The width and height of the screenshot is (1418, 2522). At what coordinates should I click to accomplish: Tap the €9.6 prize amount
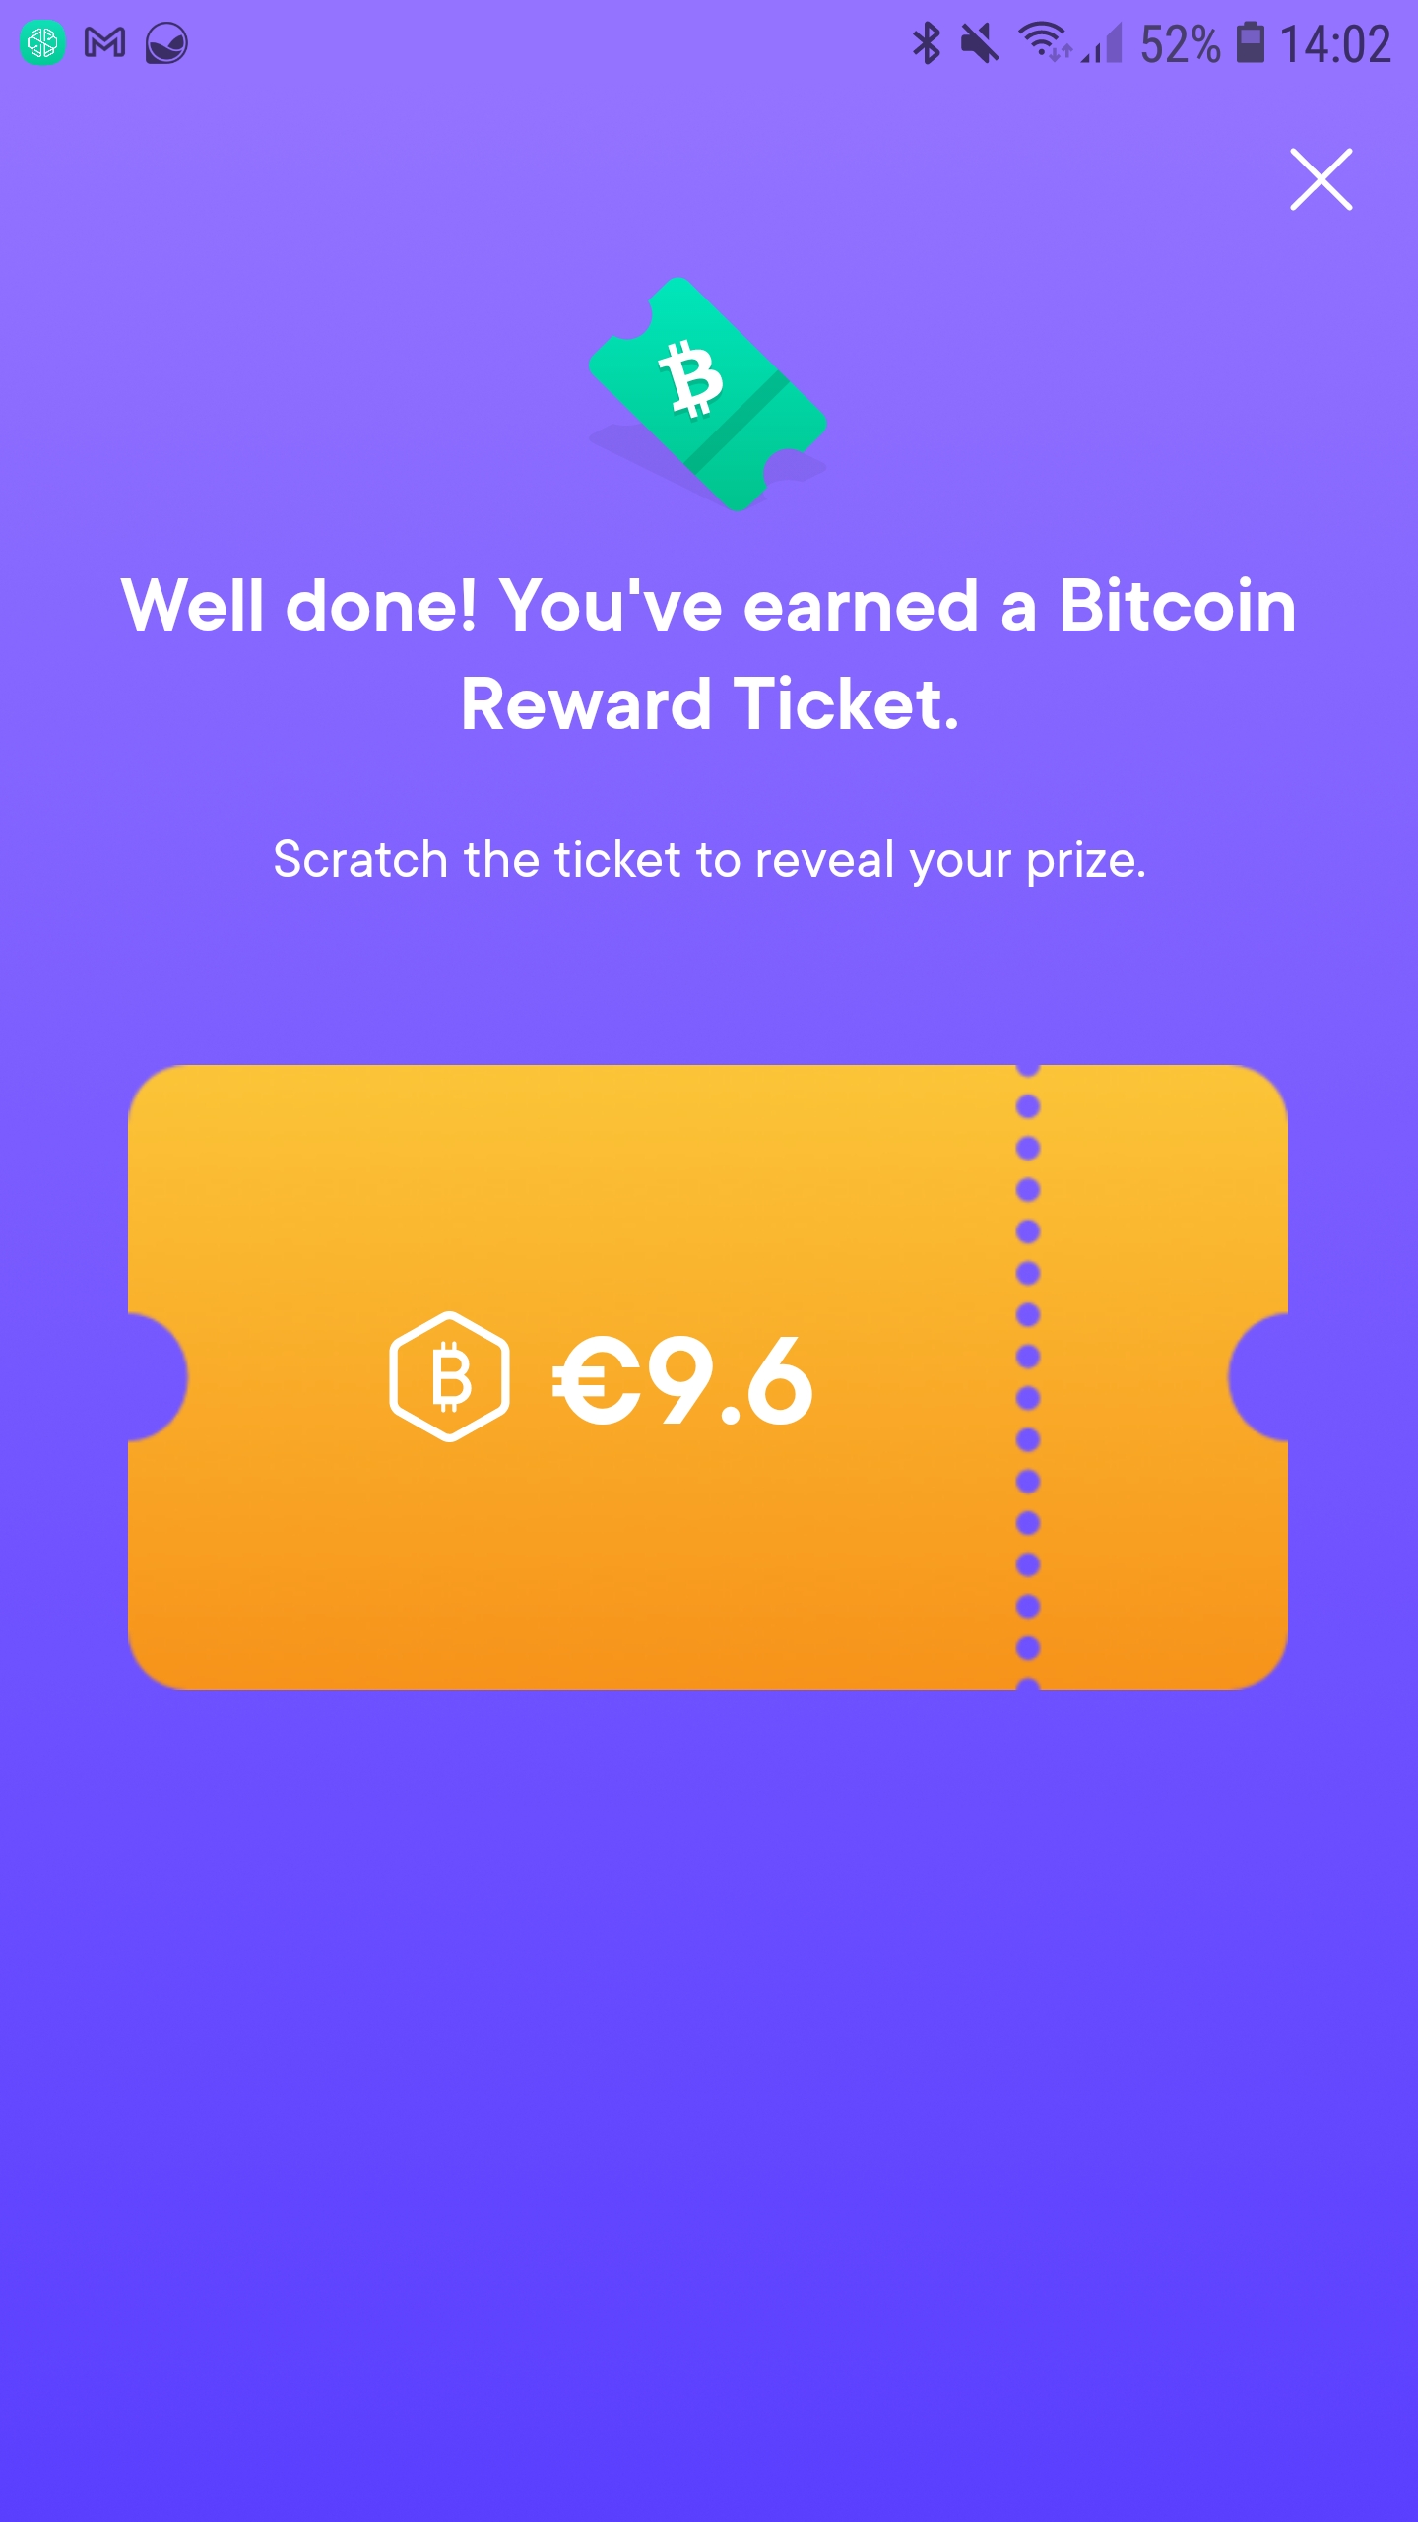coord(682,1379)
